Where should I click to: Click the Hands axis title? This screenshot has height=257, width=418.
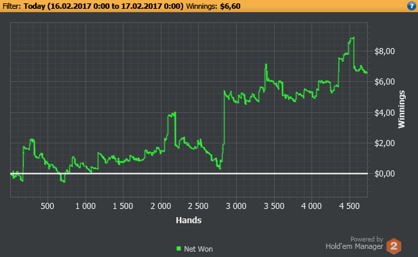(189, 220)
